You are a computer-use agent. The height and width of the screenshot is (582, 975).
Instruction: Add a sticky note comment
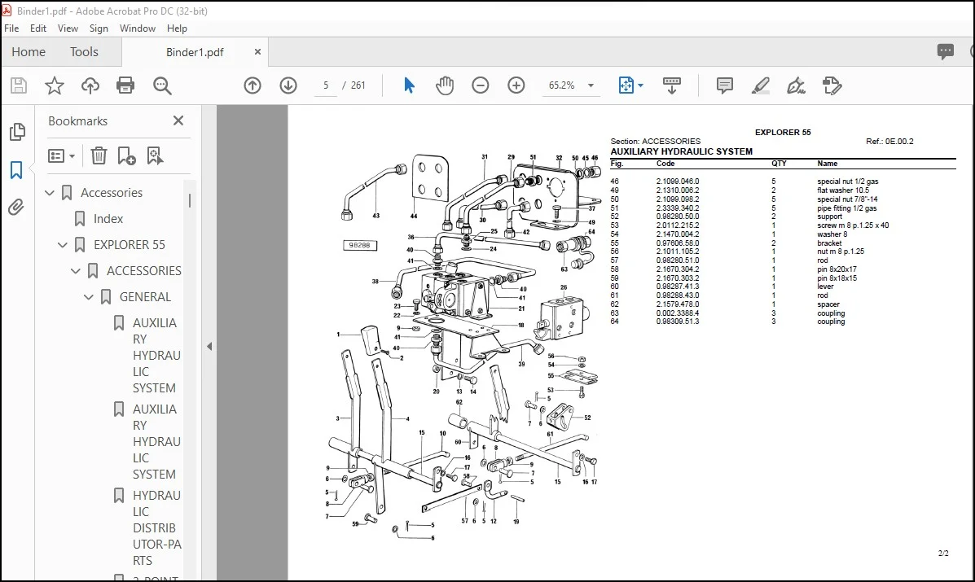tap(724, 85)
